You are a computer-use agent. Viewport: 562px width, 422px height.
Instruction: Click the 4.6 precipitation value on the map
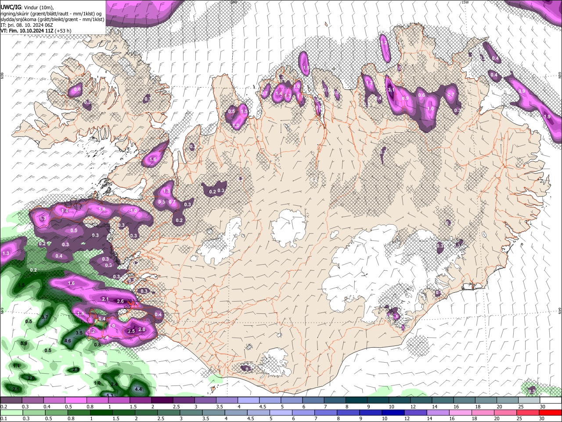(x=68, y=341)
